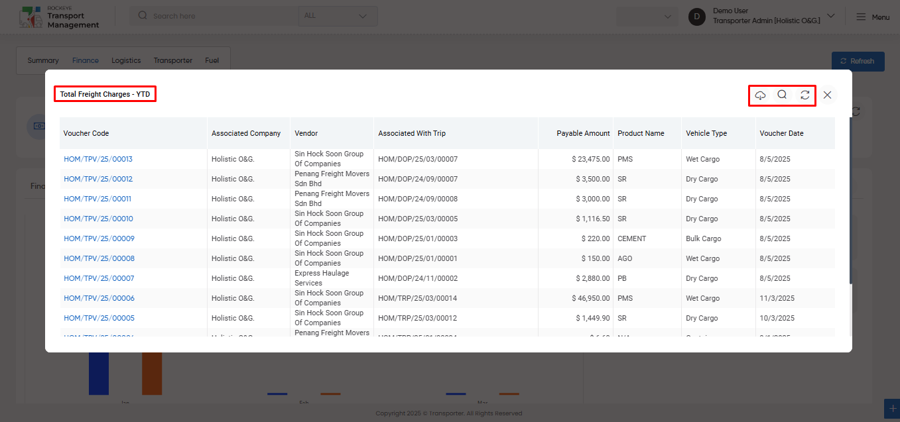
Task: Click the blue Refresh button
Action: click(858, 61)
